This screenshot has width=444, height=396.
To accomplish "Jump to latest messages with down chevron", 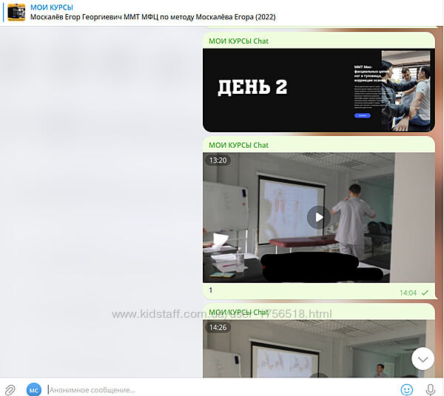I will [423, 359].
